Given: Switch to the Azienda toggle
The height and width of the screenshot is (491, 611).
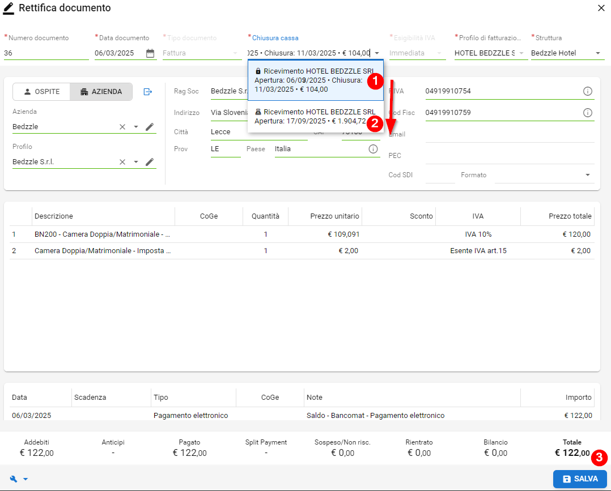Looking at the screenshot, I should pos(101,92).
